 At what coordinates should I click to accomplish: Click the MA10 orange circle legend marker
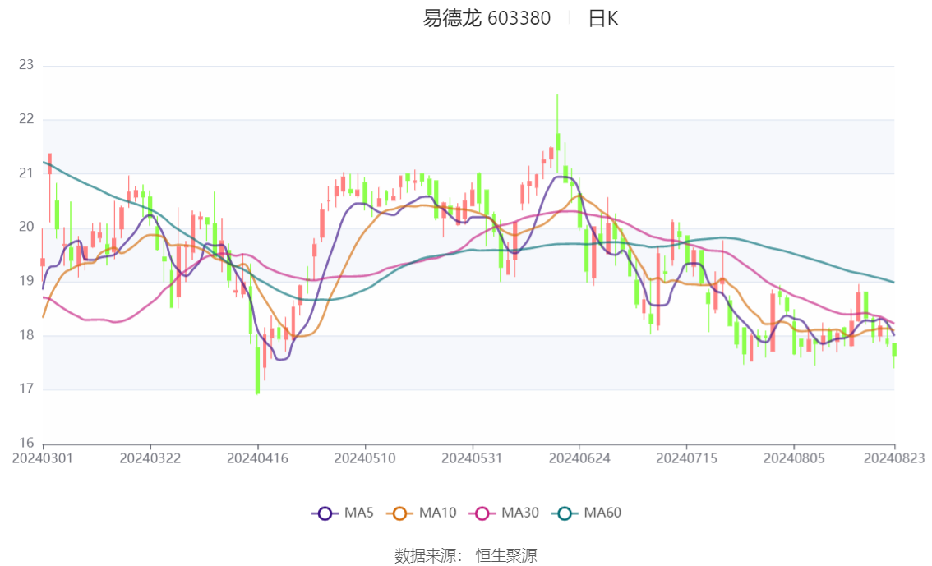pyautogui.click(x=399, y=513)
